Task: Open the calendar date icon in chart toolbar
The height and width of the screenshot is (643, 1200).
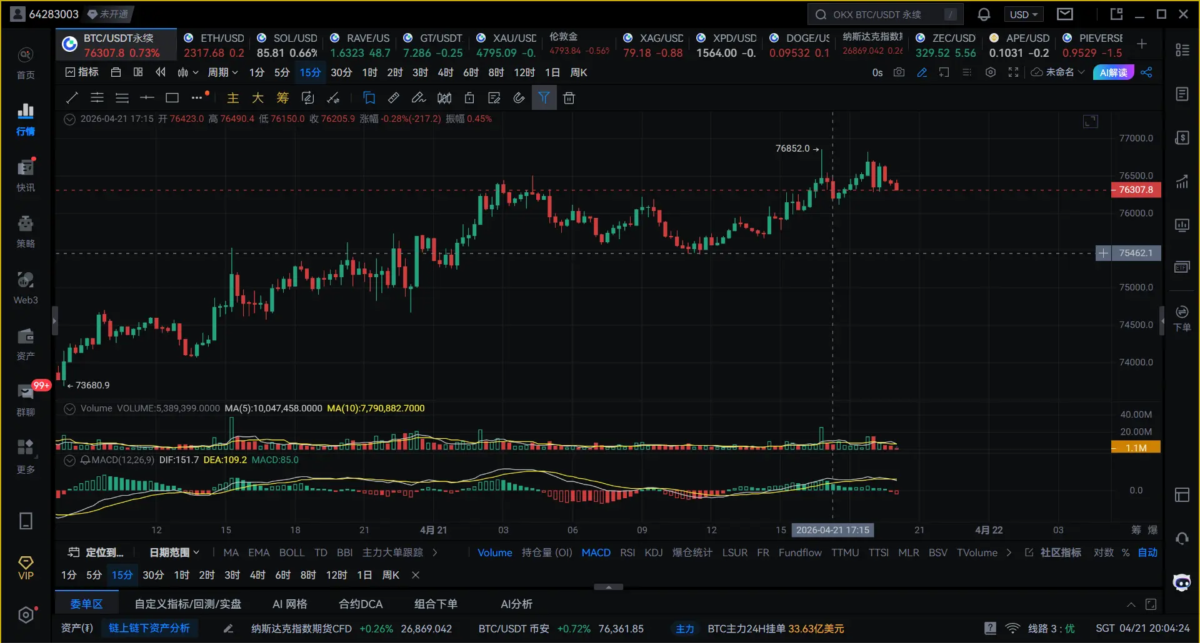Action: click(116, 72)
